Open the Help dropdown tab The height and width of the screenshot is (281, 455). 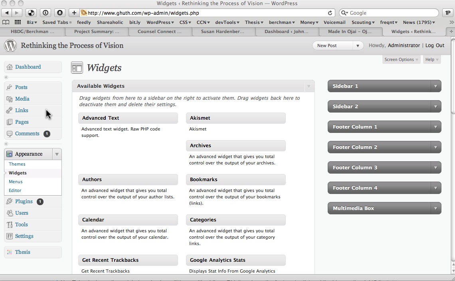[x=432, y=59]
